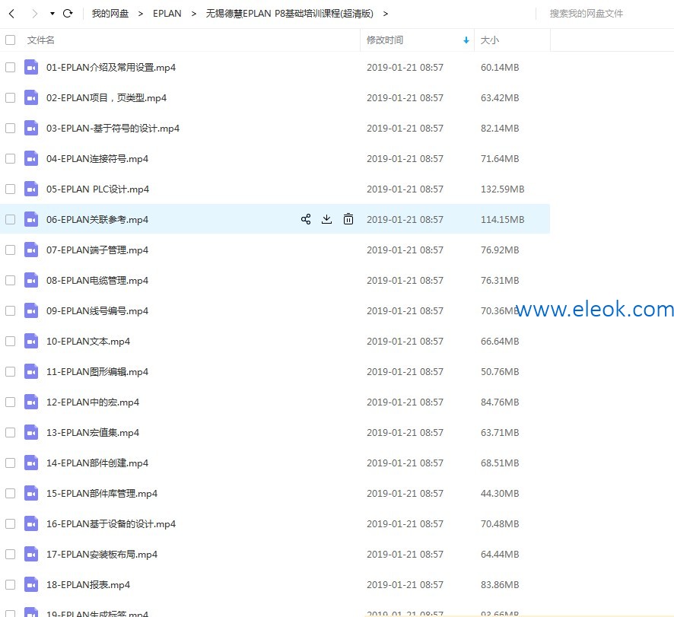674x617 pixels.
Task: Check the box for 05-EPLAN PLC设计.mp4
Action: [x=11, y=189]
